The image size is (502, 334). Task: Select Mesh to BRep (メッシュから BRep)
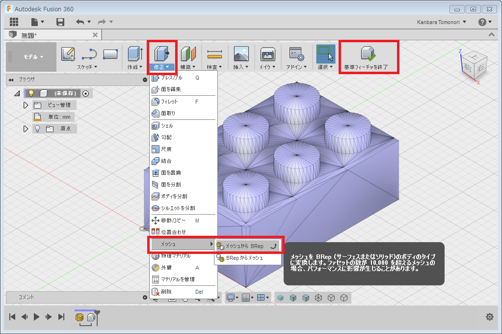tap(247, 246)
